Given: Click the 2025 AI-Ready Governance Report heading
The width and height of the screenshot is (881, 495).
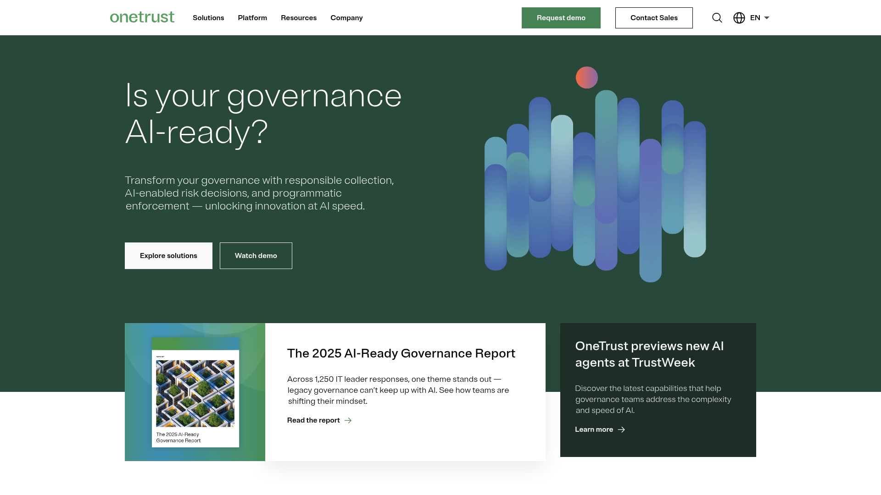Looking at the screenshot, I should tap(401, 353).
